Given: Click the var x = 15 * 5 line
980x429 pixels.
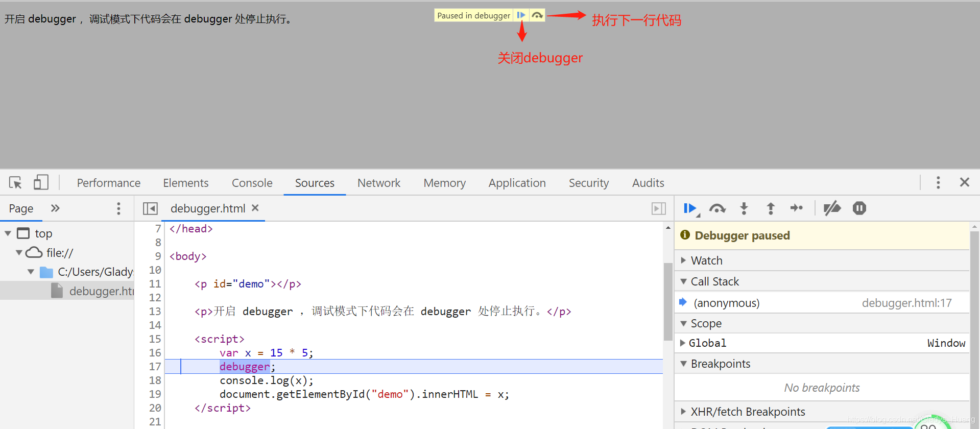Looking at the screenshot, I should point(266,352).
